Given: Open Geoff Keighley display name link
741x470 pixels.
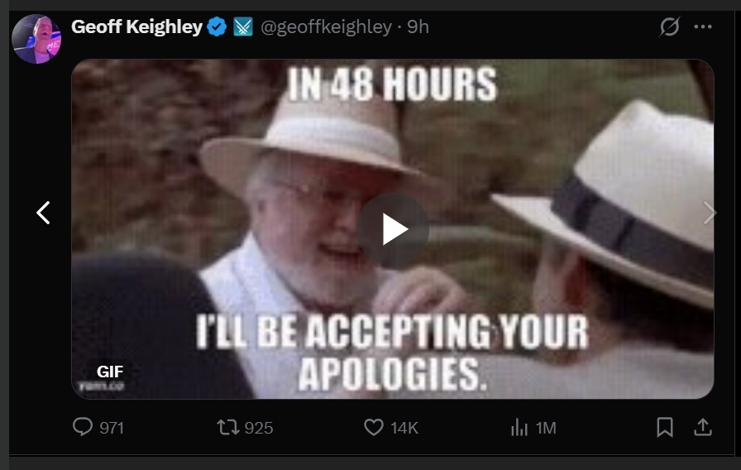Looking at the screenshot, I should pyautogui.click(x=136, y=26).
